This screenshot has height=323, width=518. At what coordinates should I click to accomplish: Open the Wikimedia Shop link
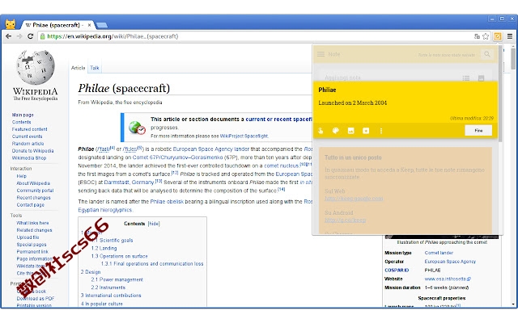pos(29,158)
